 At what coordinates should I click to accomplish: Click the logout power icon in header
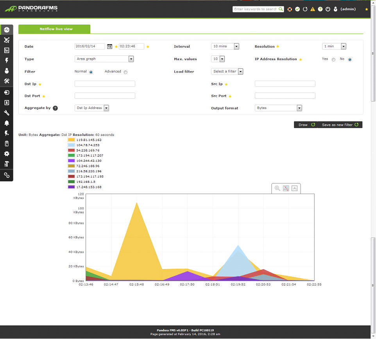coord(328,9)
